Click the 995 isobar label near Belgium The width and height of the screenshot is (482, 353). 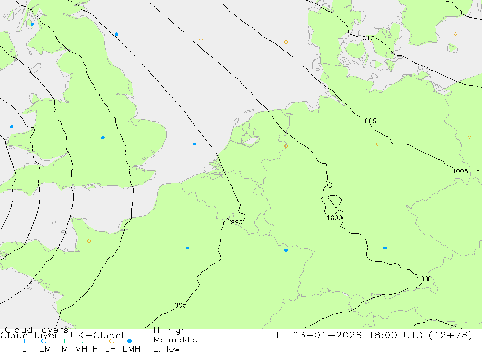237,222
